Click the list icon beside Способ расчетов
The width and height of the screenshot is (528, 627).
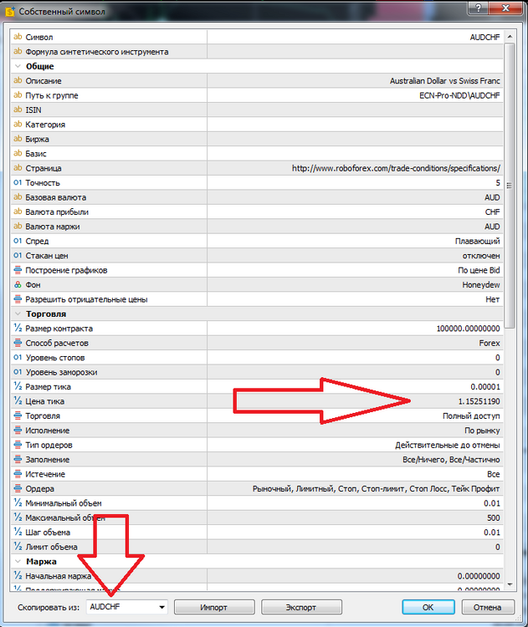pyautogui.click(x=18, y=343)
